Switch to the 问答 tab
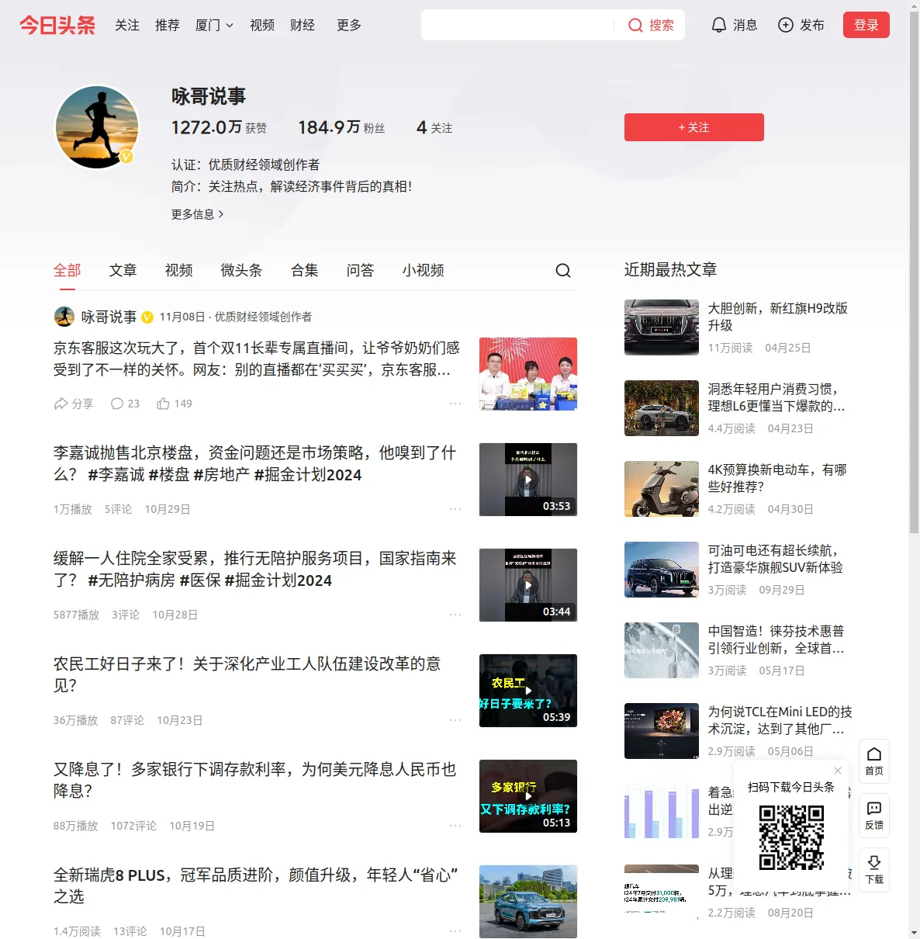Screen dimensions: 920x939 (x=361, y=270)
